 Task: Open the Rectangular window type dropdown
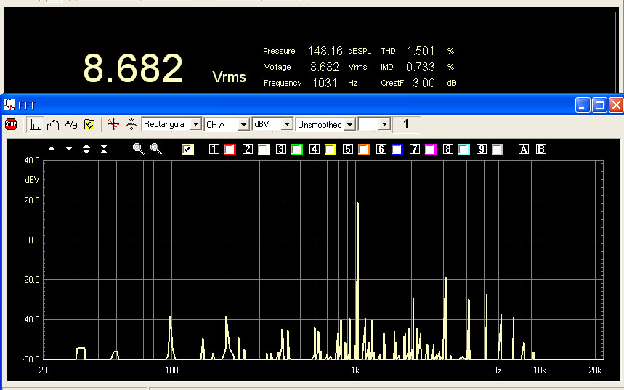[195, 124]
